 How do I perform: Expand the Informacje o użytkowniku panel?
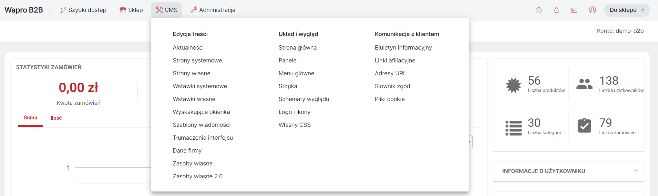click(569, 171)
